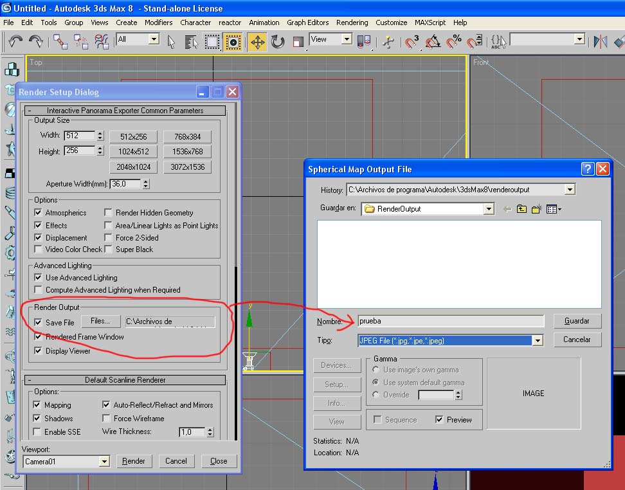Select the Override gamma radio button
625x490 pixels.
[x=376, y=394]
